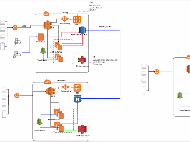Click the mobile phone client beside Primary region
The width and height of the screenshot is (190, 142).
coord(3,47)
